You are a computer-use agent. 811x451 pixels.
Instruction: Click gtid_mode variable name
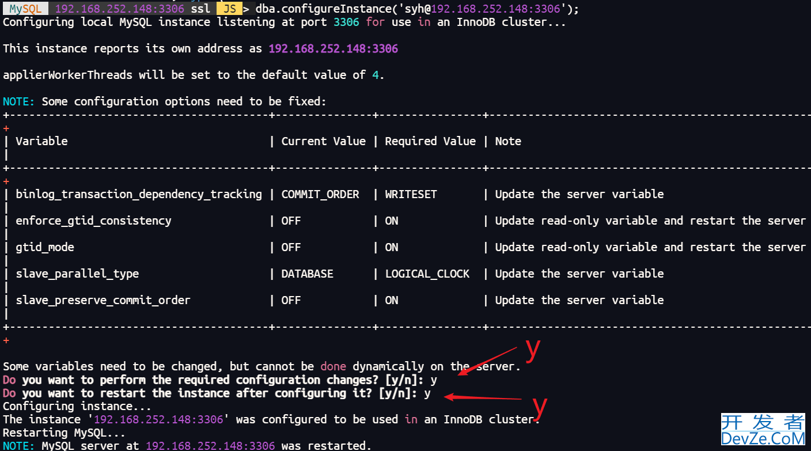[45, 247]
